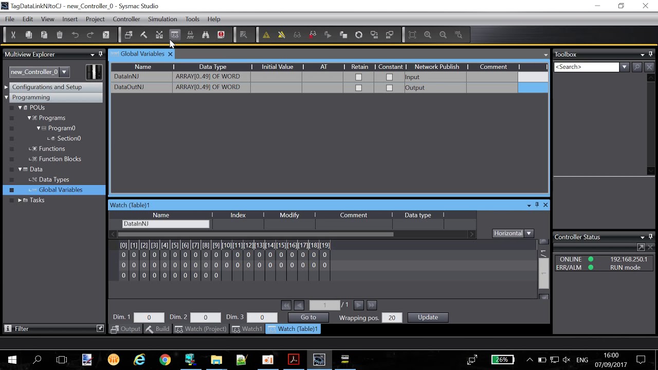Expand the Tasks tree node
The image size is (658, 370).
(20, 200)
